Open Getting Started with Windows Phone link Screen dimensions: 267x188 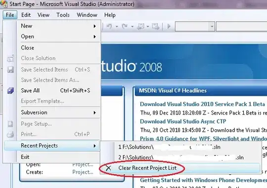point(203,180)
